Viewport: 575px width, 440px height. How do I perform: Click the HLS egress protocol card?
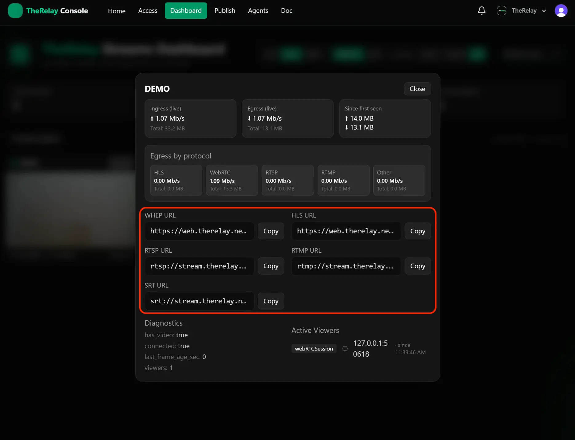(176, 180)
